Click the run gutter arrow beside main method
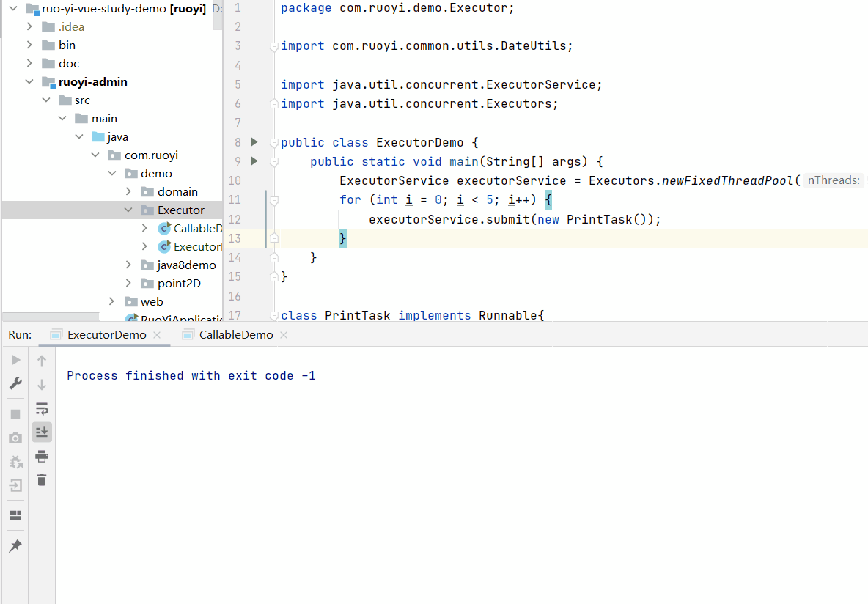This screenshot has width=868, height=604. 254,161
